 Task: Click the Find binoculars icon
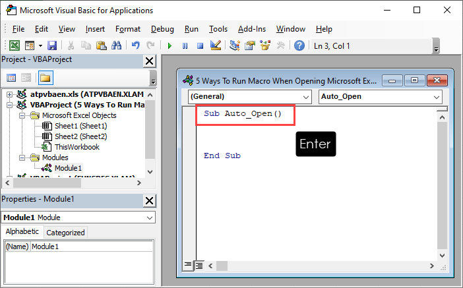(x=116, y=45)
